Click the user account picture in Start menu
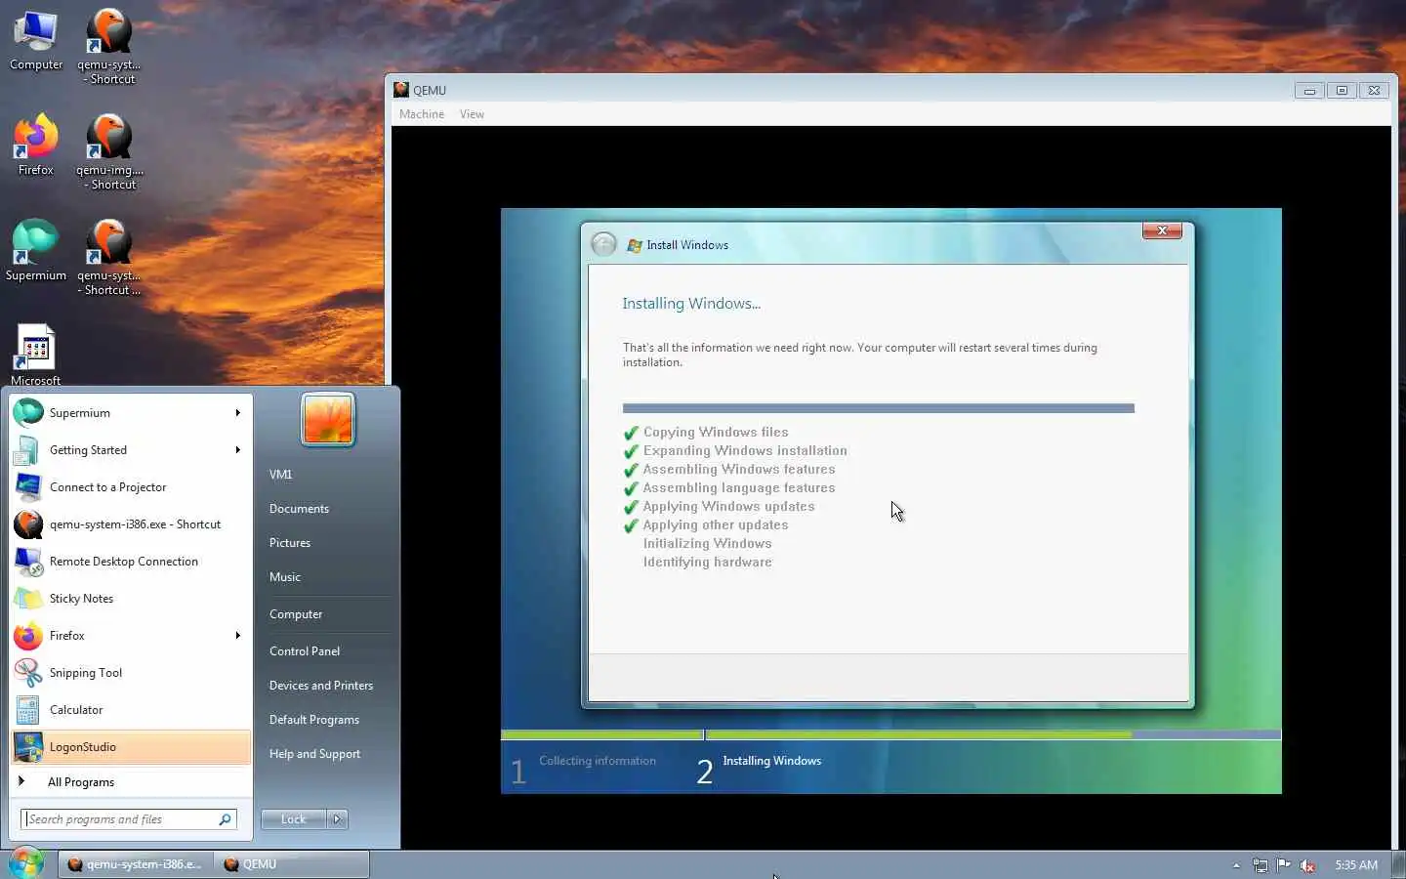Screen dimensions: 1406x879 (x=328, y=419)
